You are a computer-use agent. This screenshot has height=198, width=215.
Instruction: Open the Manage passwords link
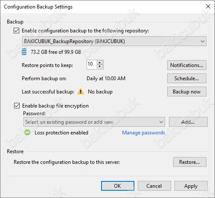pos(143,133)
